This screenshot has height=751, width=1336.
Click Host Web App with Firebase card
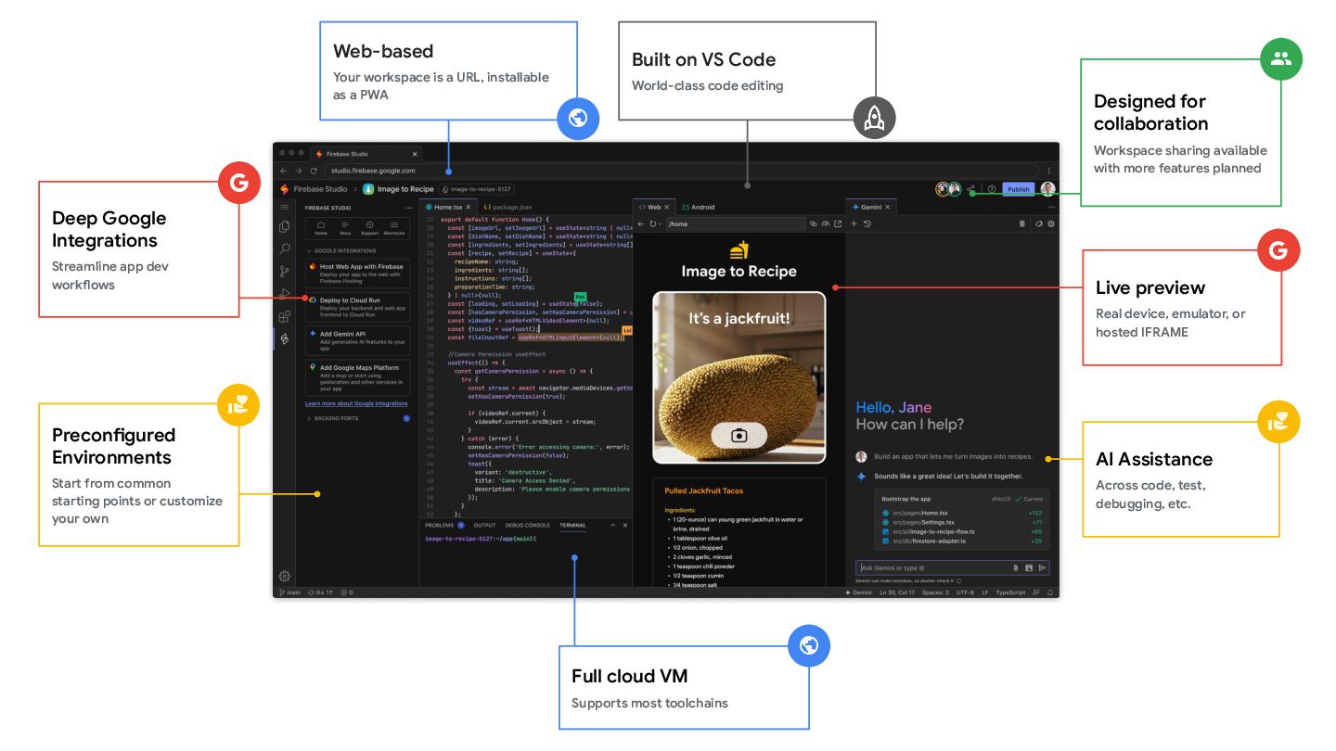coord(357,274)
